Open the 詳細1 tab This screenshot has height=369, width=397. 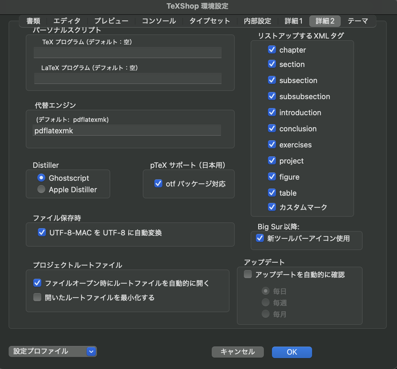coord(293,21)
